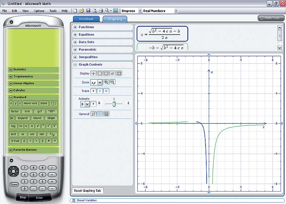Expand the Statistics button group
286x204 pixels.
click(x=11, y=70)
